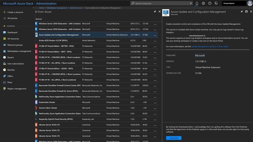
Task: Click the Search resources field
Action: coord(162,3)
